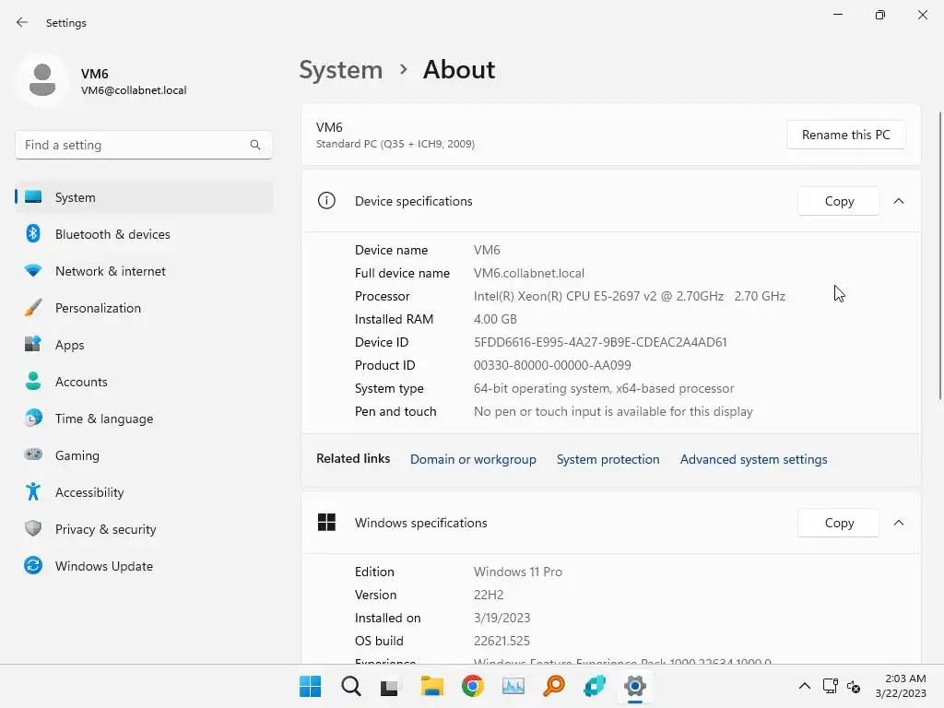Launch File Explorer from the taskbar
Screen dimensions: 944x708
431,686
